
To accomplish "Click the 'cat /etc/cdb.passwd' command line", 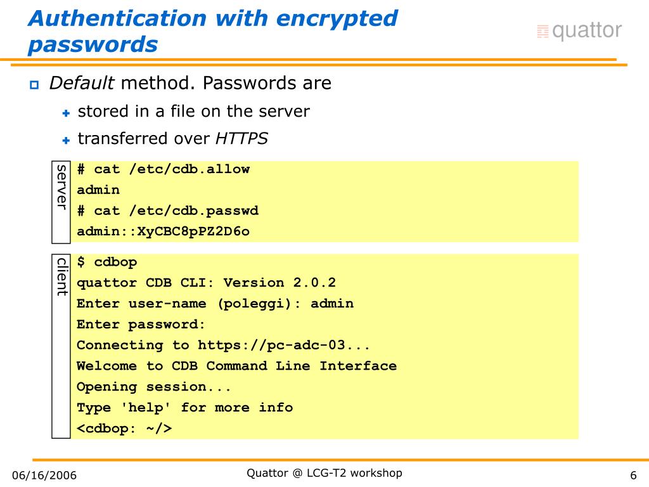I will coord(167,211).
